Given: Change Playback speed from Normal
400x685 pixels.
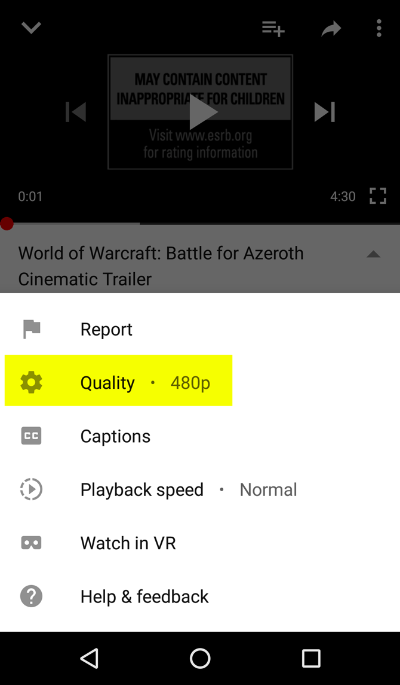Looking at the screenshot, I should tap(188, 489).
